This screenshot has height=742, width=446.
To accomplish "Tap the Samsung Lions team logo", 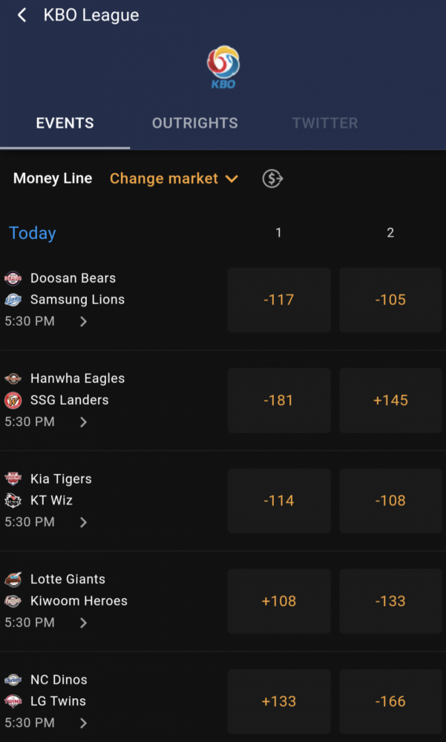I will point(13,300).
